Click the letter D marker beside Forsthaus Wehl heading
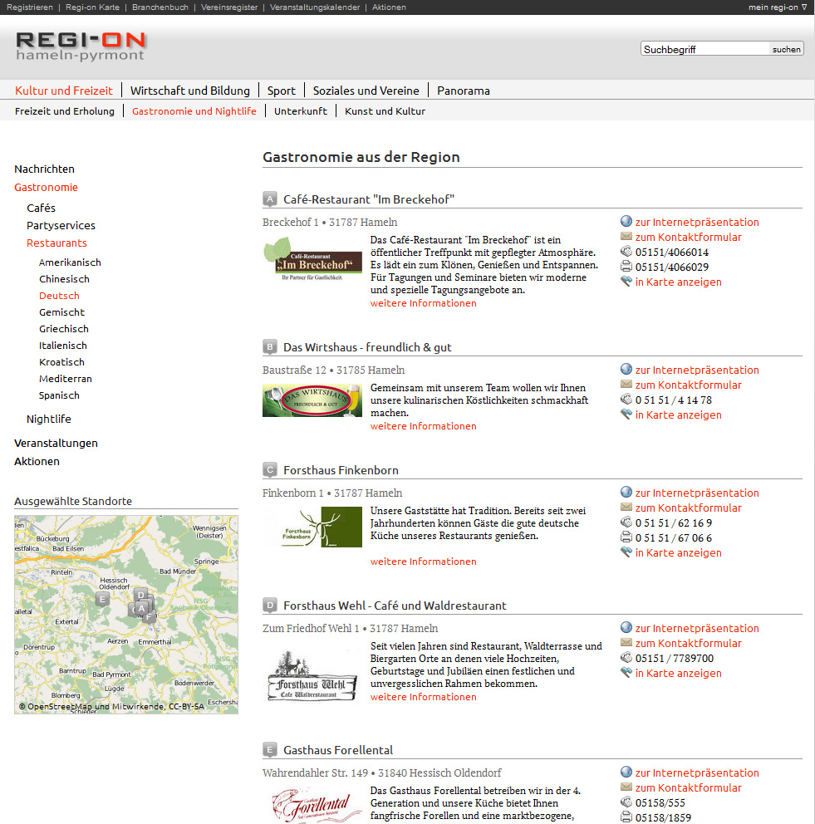 tap(270, 606)
